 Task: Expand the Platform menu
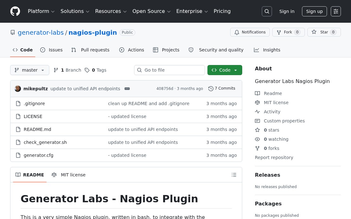[41, 11]
